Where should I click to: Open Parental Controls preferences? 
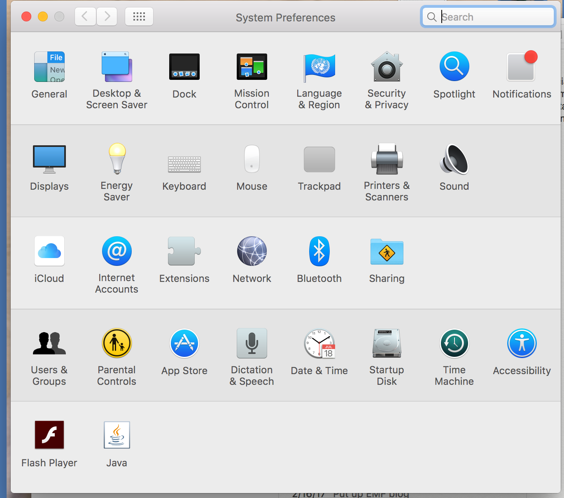[x=117, y=343]
